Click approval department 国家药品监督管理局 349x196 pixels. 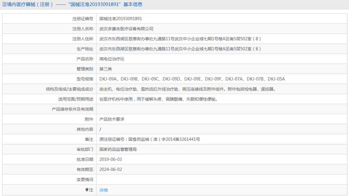coord(118,150)
